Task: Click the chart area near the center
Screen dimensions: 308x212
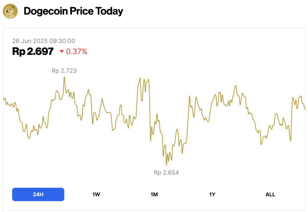Action: tap(154, 120)
